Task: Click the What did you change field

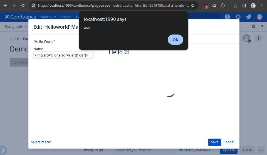Action: click(145, 150)
